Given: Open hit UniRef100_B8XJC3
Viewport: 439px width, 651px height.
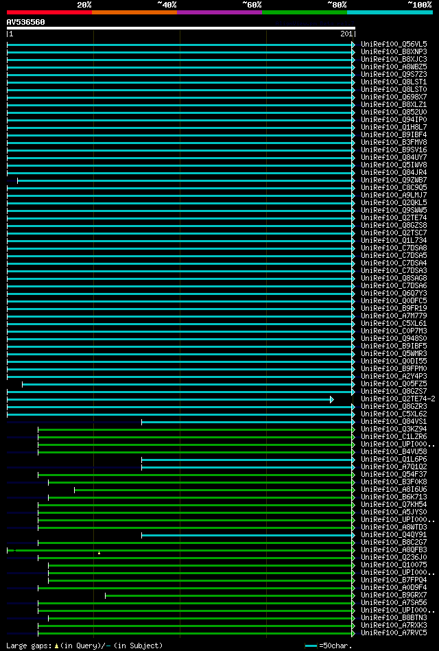Looking at the screenshot, I should coord(394,59).
